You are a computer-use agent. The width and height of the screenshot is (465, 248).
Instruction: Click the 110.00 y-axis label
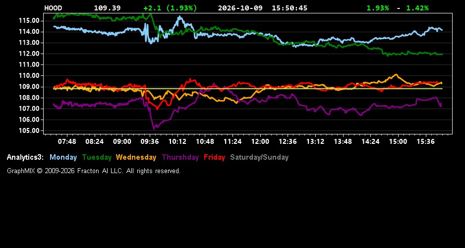click(x=29, y=76)
